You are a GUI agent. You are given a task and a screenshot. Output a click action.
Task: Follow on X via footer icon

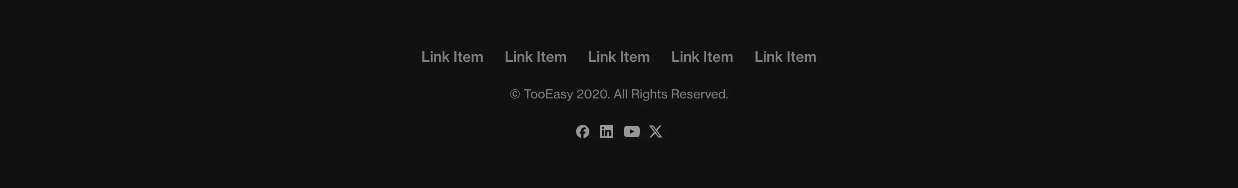click(x=655, y=132)
